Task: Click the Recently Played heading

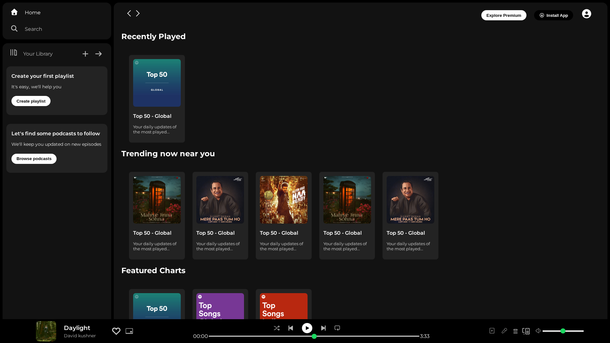Action: point(153,37)
